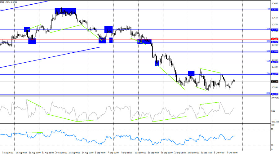Select the 61.8 Fibonacci level label
This screenshot has height=155, width=279.
click(268, 61)
